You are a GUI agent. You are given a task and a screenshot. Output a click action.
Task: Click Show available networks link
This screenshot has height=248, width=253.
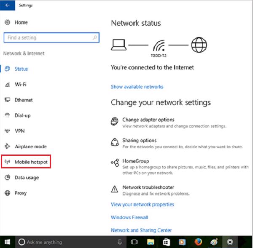click(x=137, y=87)
